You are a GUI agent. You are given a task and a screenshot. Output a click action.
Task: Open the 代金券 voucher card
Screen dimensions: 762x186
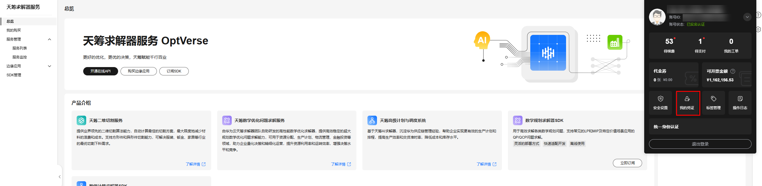click(x=674, y=75)
